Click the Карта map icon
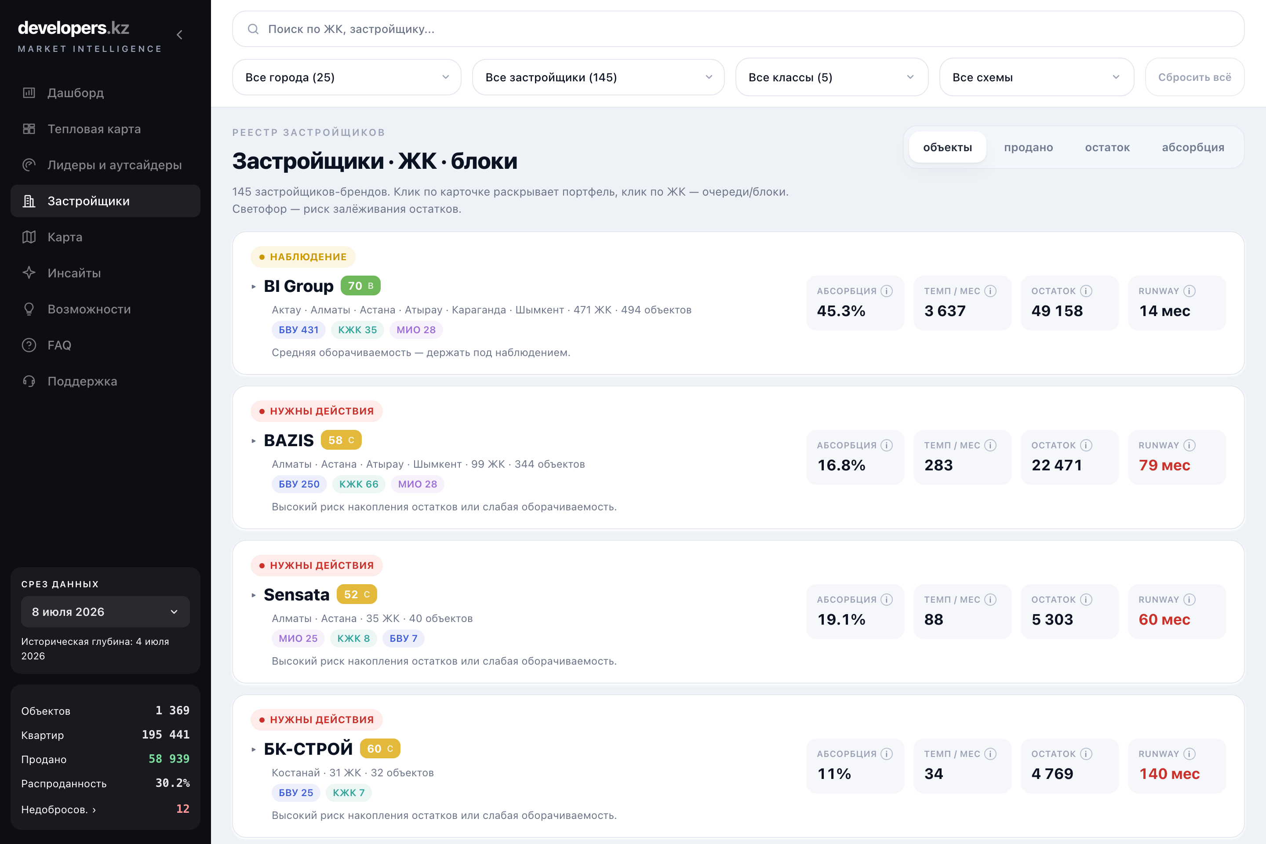 tap(29, 237)
